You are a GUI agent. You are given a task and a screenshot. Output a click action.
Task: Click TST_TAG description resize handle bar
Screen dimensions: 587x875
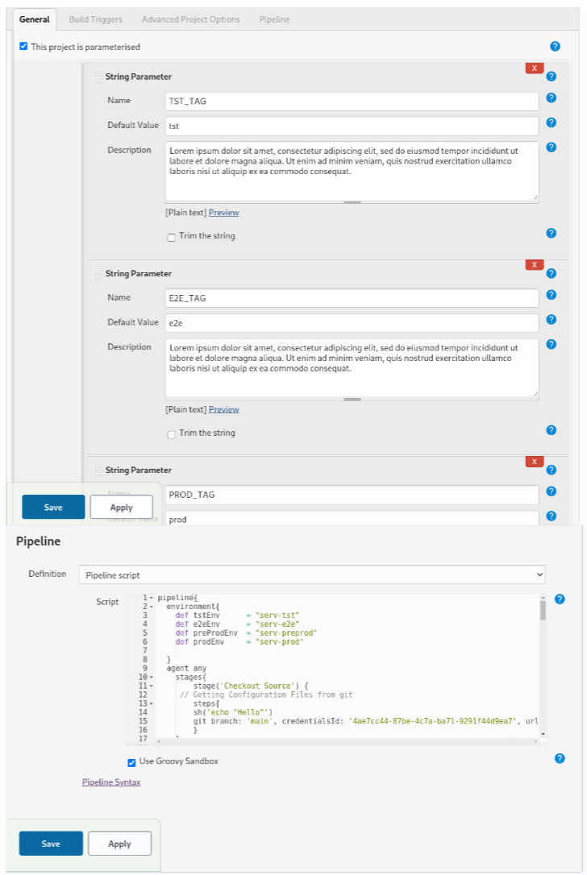352,202
